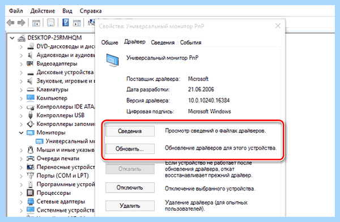Click the Microsoft Windows signature value
Viewport: 340px width, 222px height.
210,112
